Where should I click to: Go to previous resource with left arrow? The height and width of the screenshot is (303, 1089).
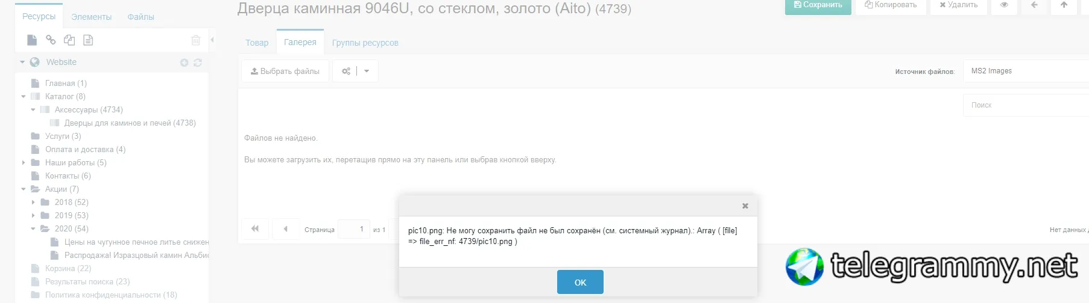(1034, 5)
